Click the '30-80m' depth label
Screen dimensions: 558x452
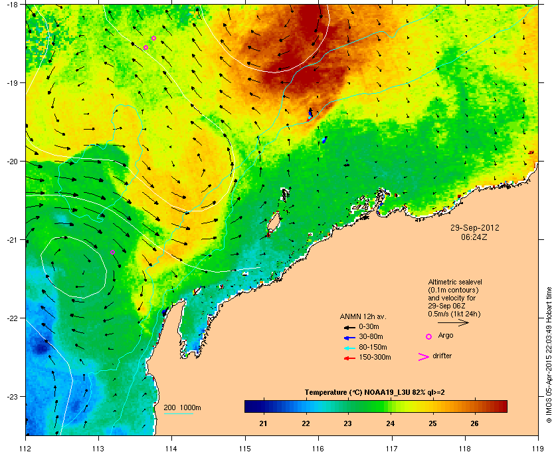[x=371, y=336]
